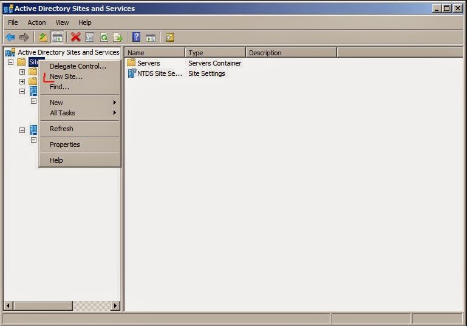Choose Find from context menu
This screenshot has height=326, width=467.
point(80,87)
